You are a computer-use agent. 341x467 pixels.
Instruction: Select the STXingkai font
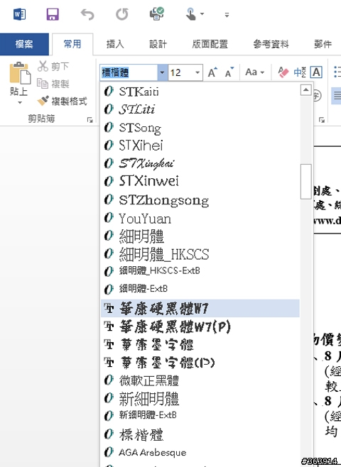pyautogui.click(x=200, y=163)
